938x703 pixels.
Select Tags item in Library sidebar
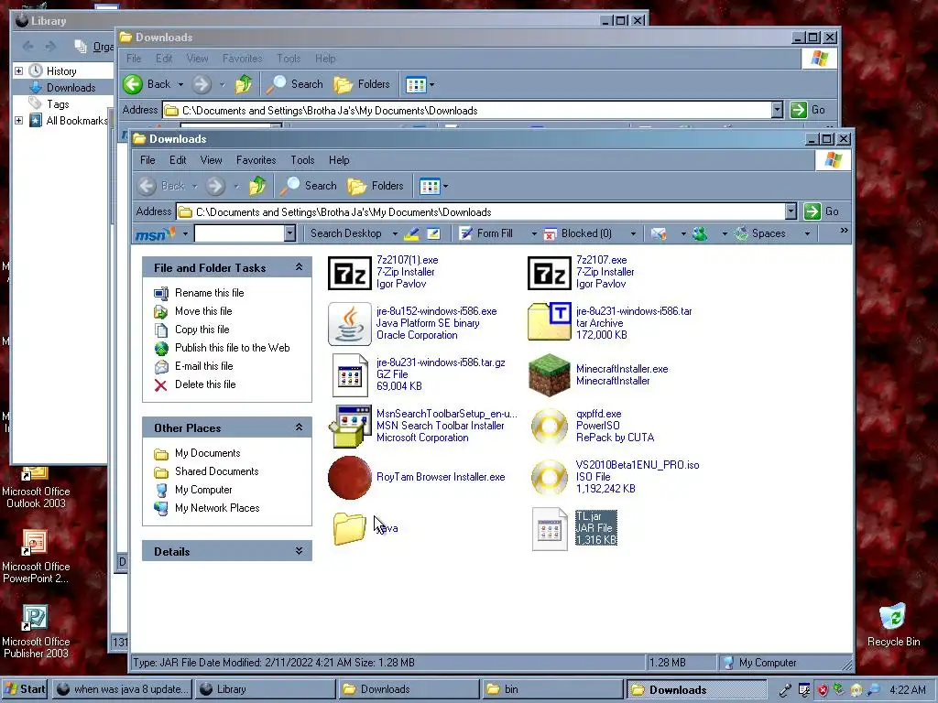click(58, 104)
